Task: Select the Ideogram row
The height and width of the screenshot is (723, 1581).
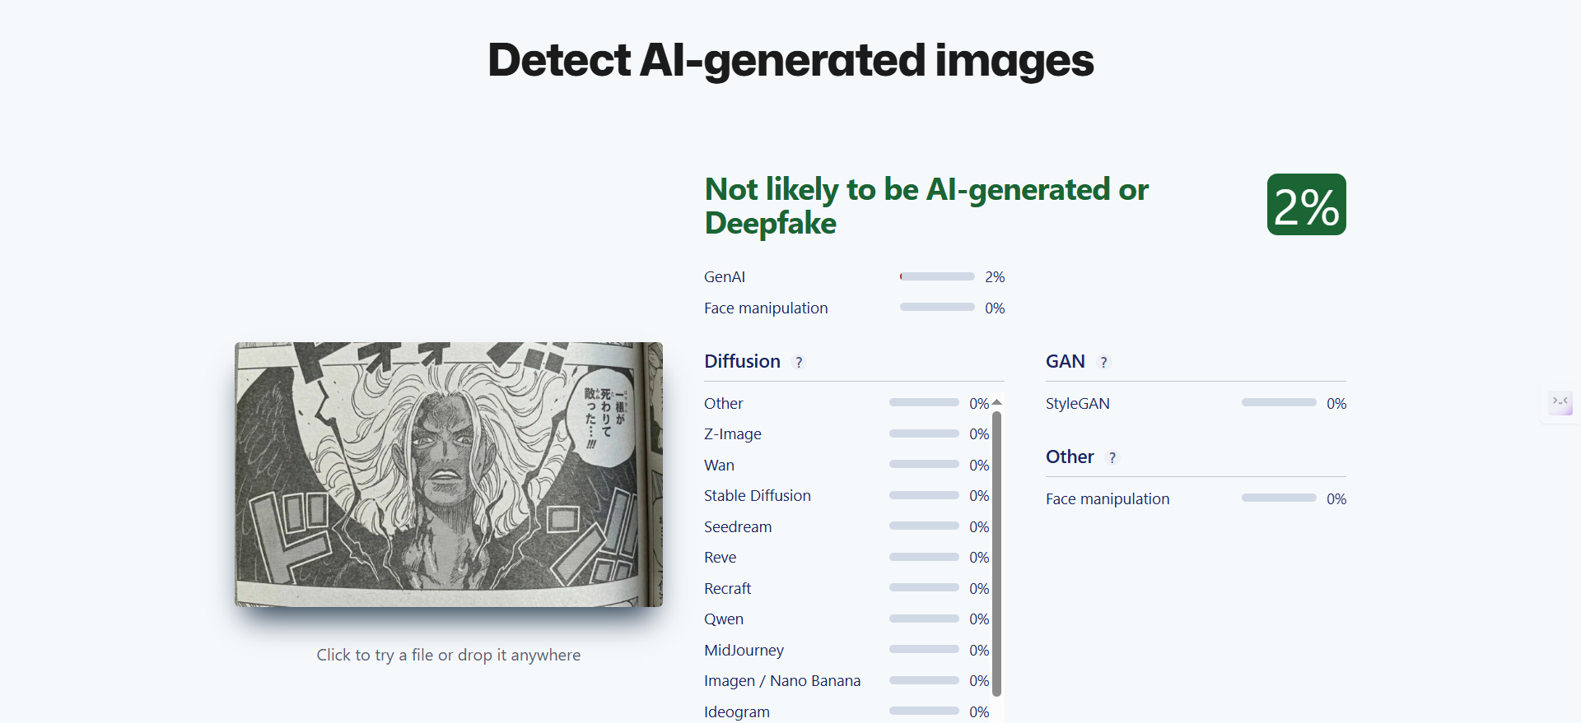Action: (x=846, y=711)
